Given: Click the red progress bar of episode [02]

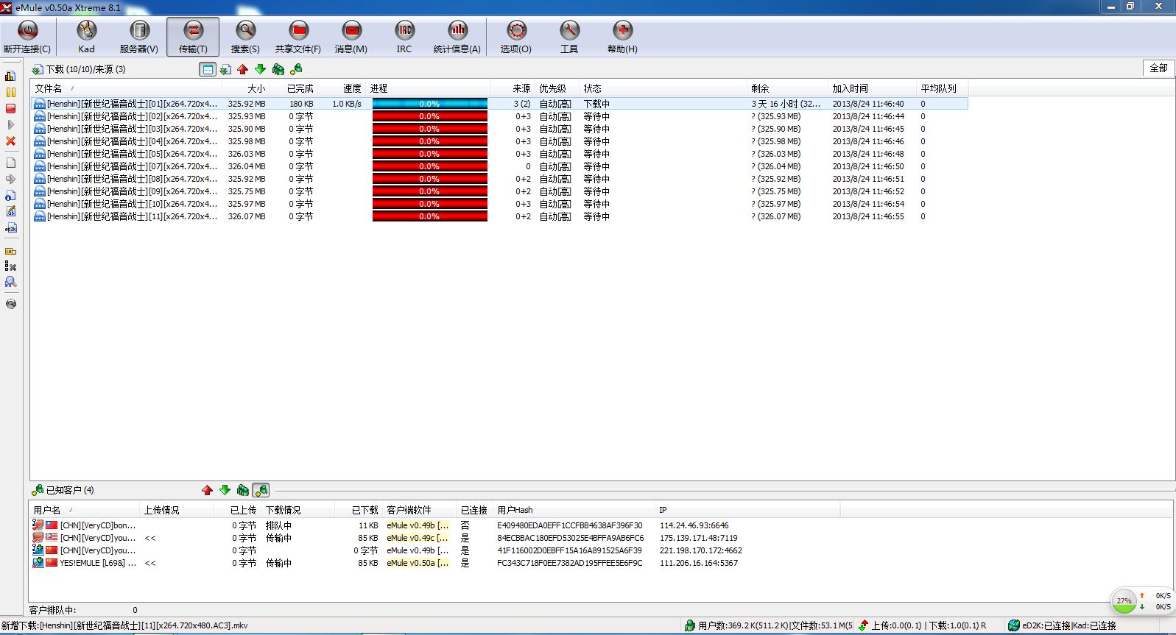Looking at the screenshot, I should [430, 116].
